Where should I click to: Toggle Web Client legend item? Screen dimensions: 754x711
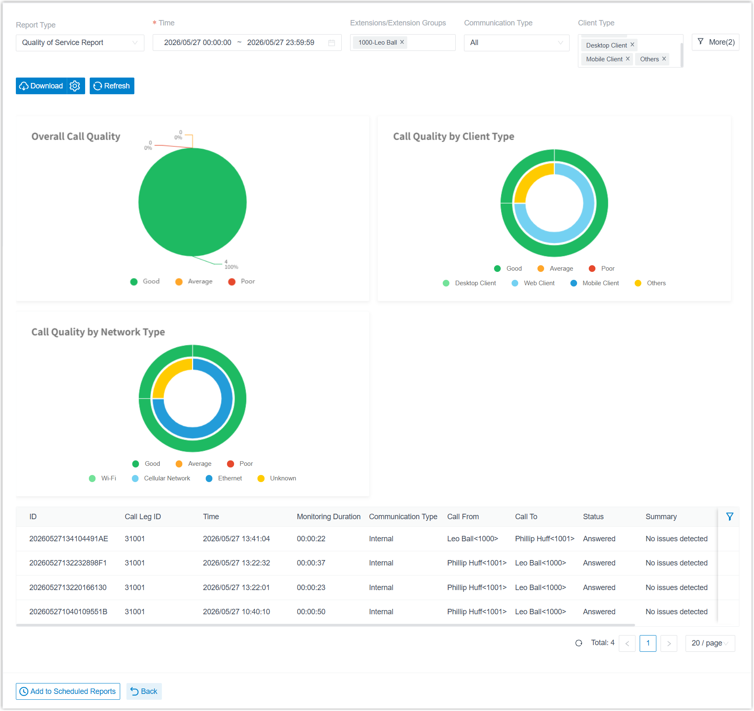coord(533,283)
